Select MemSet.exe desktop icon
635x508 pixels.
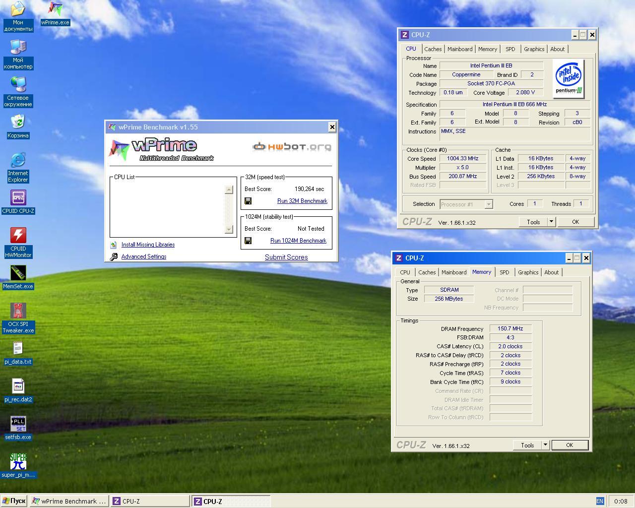point(18,278)
